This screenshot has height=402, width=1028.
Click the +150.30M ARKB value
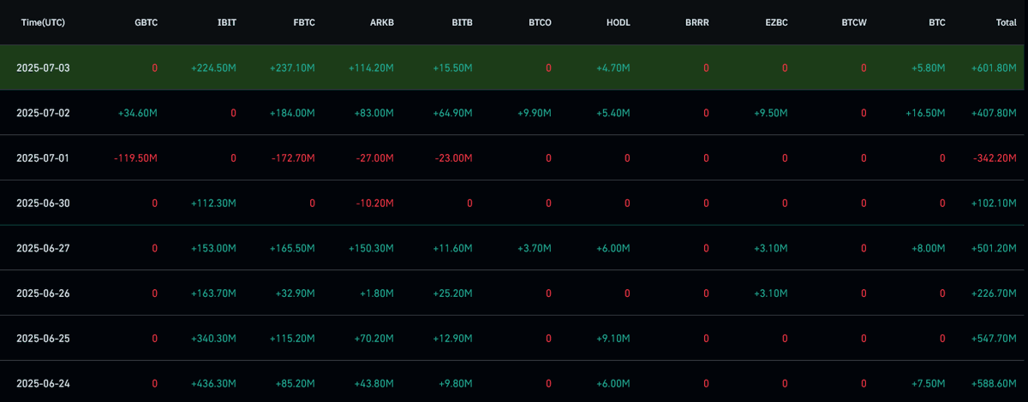pos(371,248)
